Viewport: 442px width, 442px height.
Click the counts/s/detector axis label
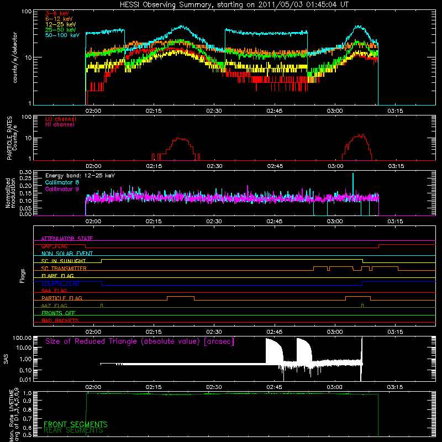pyautogui.click(x=15, y=57)
